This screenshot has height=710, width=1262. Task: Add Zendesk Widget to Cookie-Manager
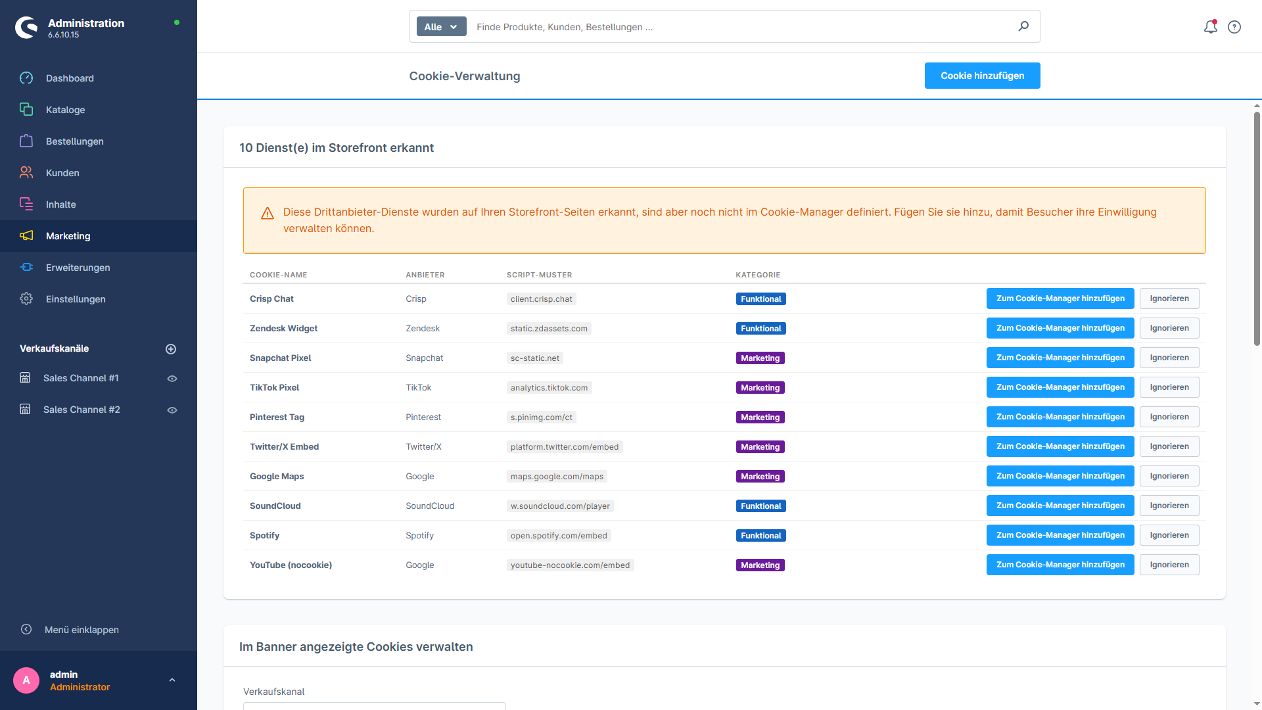coord(1060,328)
